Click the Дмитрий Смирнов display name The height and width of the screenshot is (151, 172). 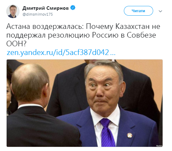click(x=45, y=8)
